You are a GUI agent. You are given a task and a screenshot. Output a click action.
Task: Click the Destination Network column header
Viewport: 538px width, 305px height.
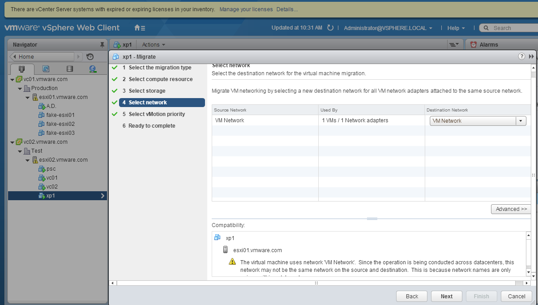pyautogui.click(x=478, y=110)
